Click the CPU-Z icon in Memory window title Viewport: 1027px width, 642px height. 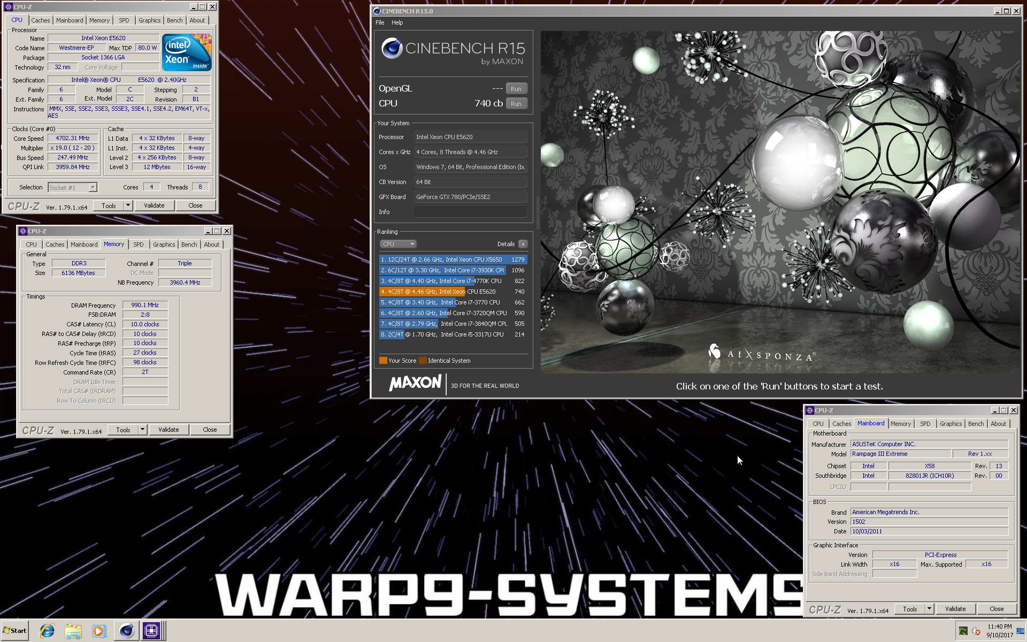pyautogui.click(x=23, y=231)
